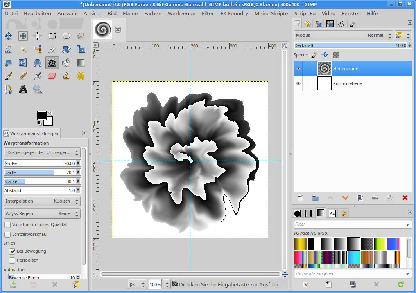Open the Interpolation Kubisch dropdown
416x293 pixels.
42,201
